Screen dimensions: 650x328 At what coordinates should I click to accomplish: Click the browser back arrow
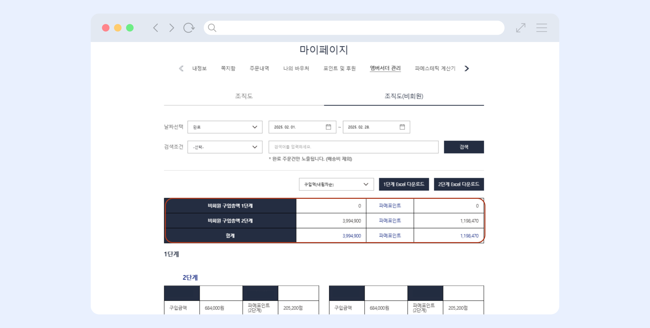tap(156, 28)
